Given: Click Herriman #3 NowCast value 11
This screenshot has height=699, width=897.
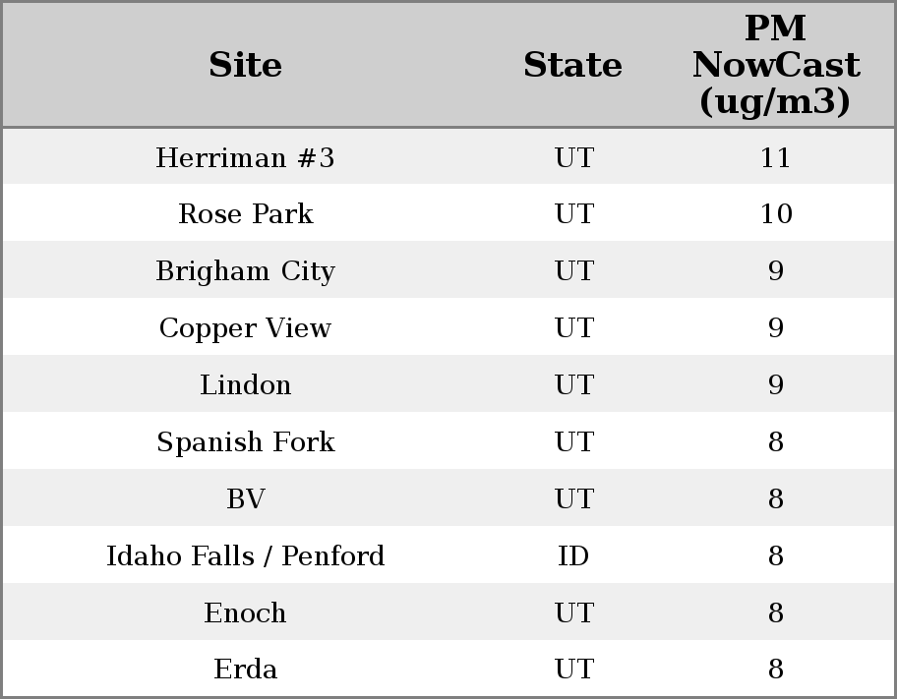Looking at the screenshot, I should (775, 158).
